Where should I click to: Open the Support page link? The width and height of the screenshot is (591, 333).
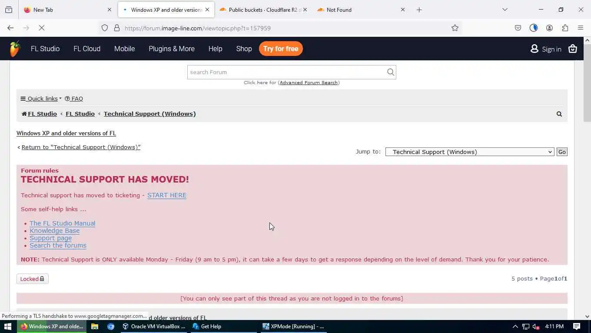(50, 238)
